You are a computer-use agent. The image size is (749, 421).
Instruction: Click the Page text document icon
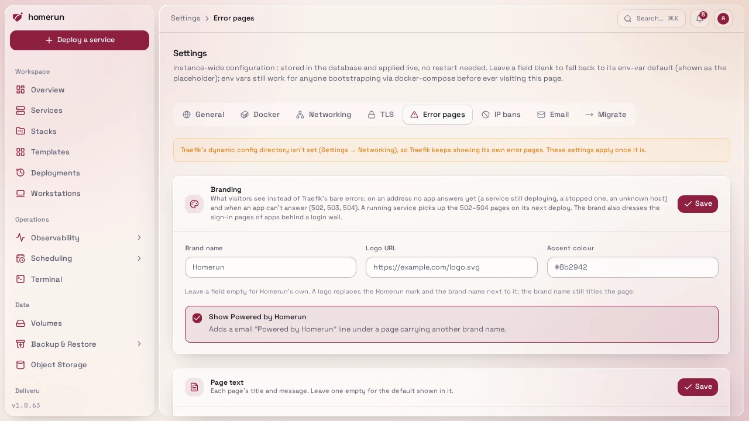(194, 387)
